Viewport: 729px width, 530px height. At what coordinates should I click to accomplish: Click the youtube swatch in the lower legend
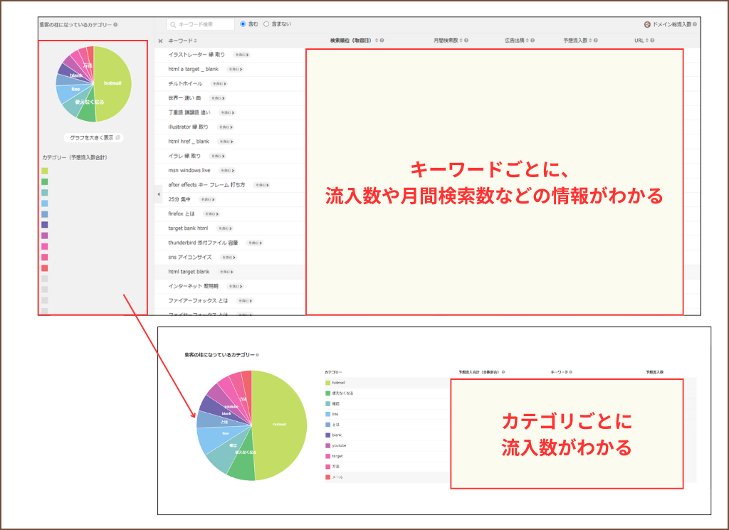[327, 445]
